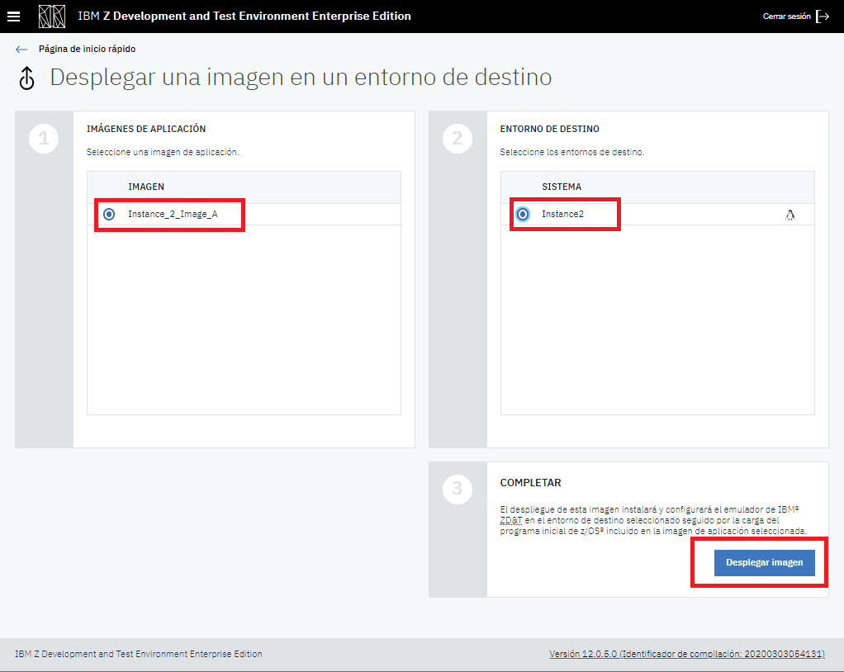This screenshot has width=844, height=672.
Task: Click the logout arrow icon
Action: tap(822, 17)
